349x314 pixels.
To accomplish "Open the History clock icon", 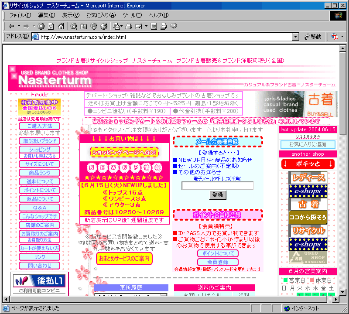I will (104, 26).
